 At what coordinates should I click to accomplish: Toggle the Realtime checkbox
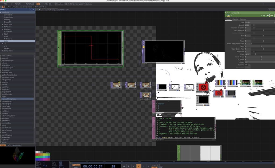click(56, 4)
